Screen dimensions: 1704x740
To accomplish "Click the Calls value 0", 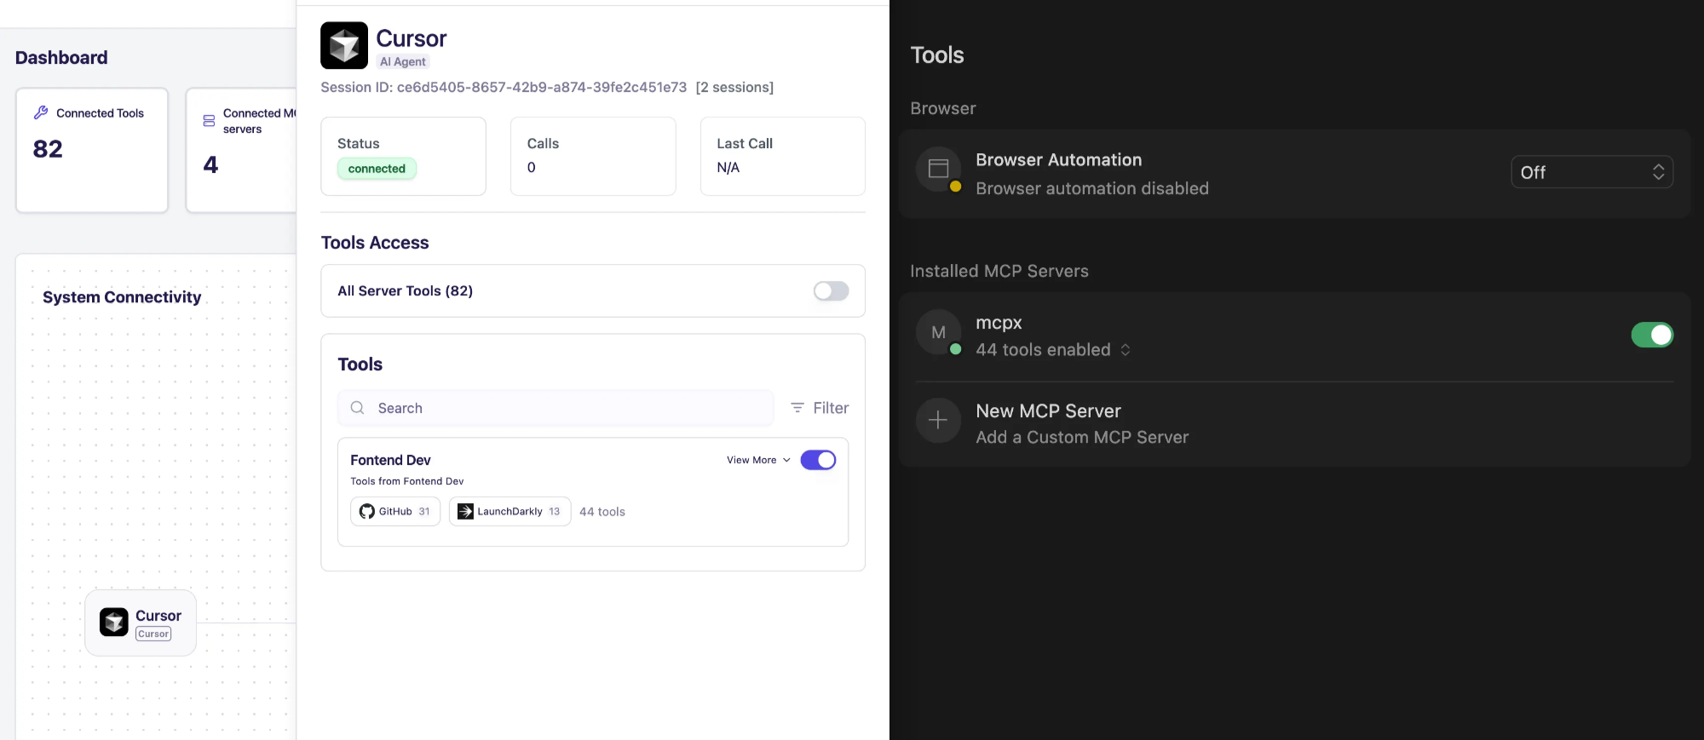I will click(531, 167).
